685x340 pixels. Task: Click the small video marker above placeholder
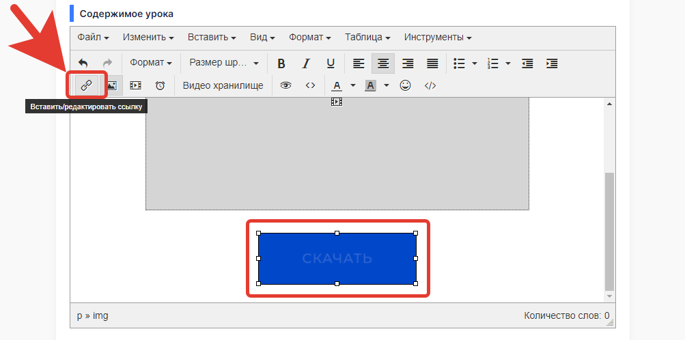pyautogui.click(x=337, y=102)
